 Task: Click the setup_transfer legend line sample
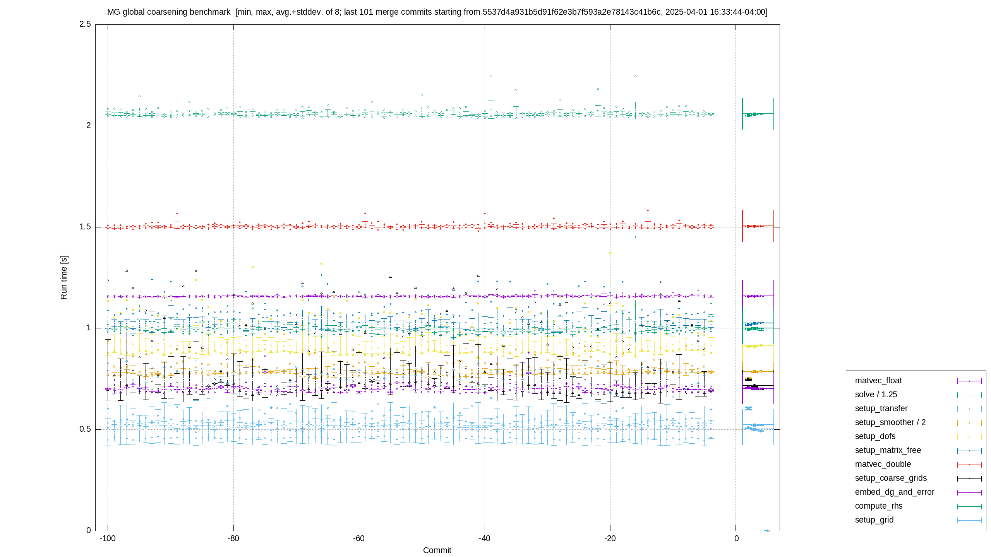click(969, 409)
